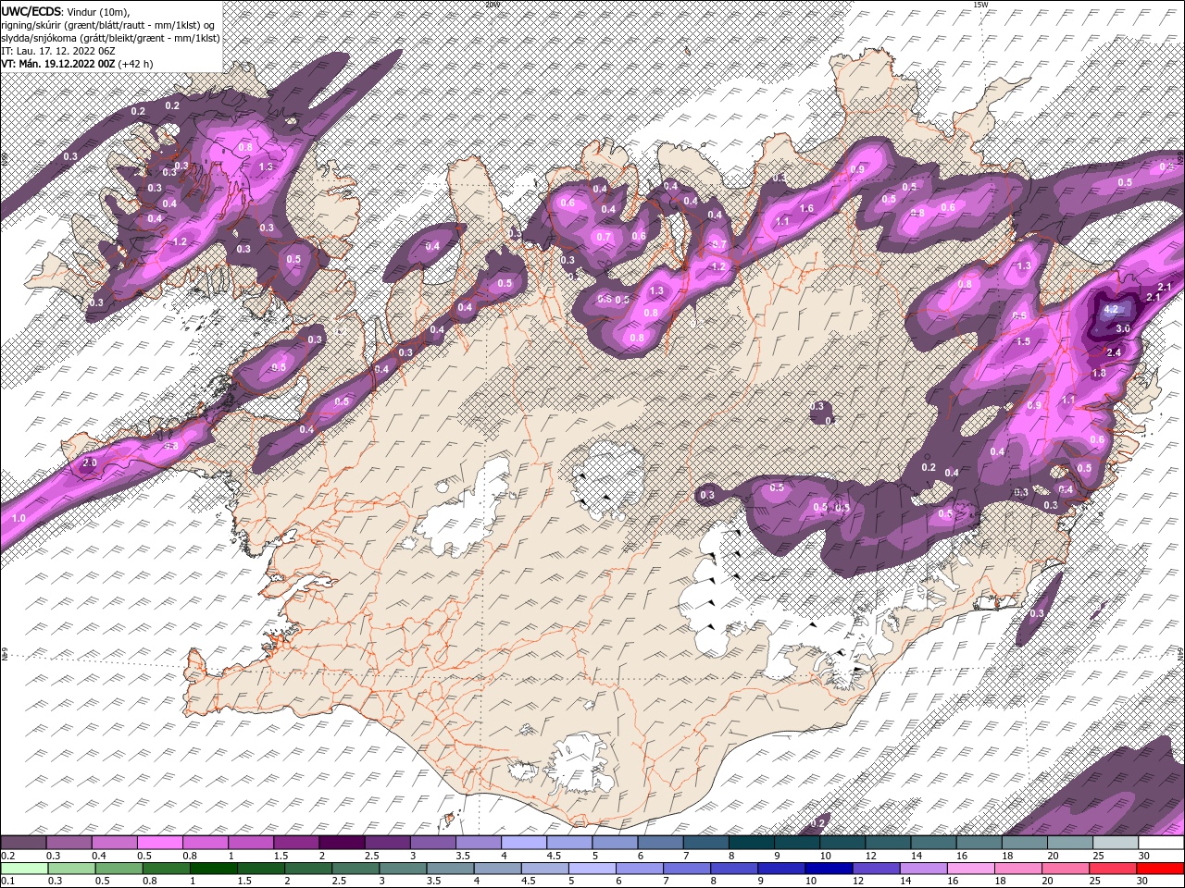Click the 'rigning/skúrir' legend description line
Viewport: 1185px width, 888px height.
coord(108,25)
